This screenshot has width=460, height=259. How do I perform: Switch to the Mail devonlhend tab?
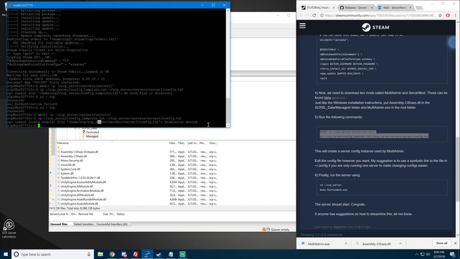(x=395, y=8)
